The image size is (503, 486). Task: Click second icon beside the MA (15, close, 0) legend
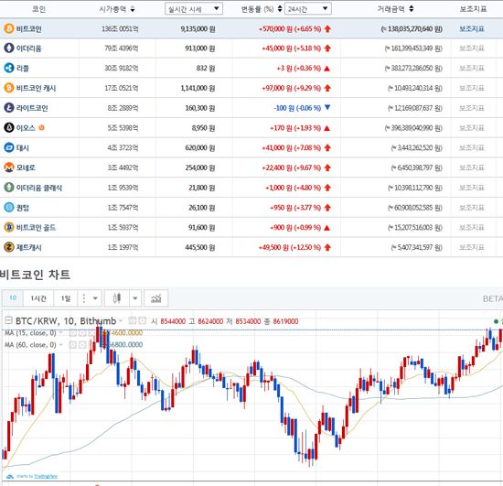tap(82, 333)
